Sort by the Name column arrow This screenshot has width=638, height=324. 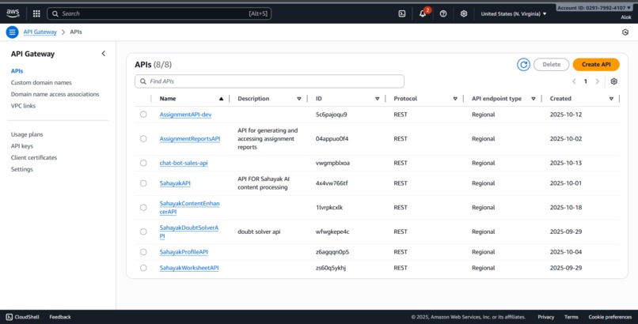click(221, 99)
